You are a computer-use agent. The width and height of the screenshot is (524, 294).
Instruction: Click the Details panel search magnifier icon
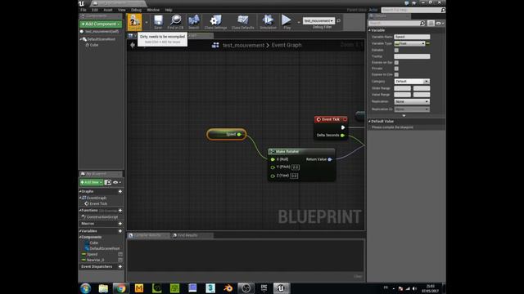(422, 23)
